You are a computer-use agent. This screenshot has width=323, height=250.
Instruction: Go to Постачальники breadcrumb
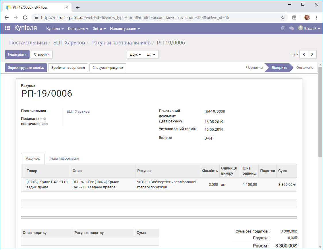point(28,43)
